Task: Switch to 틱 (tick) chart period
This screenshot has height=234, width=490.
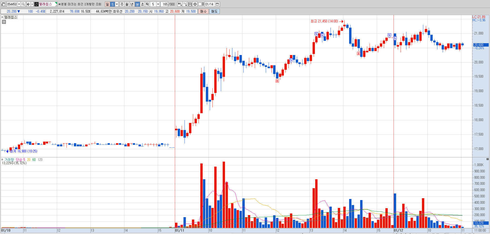Action: pos(147,4)
